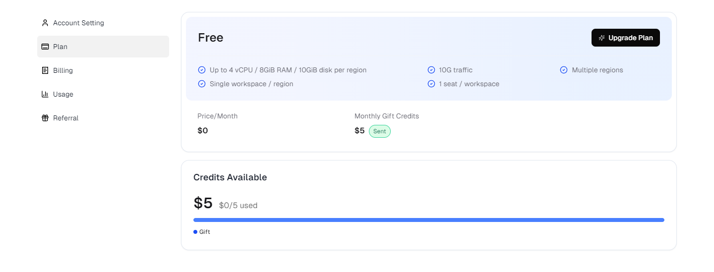714x272 pixels.
Task: Click the 'Multiple regions' text
Action: [597, 70]
